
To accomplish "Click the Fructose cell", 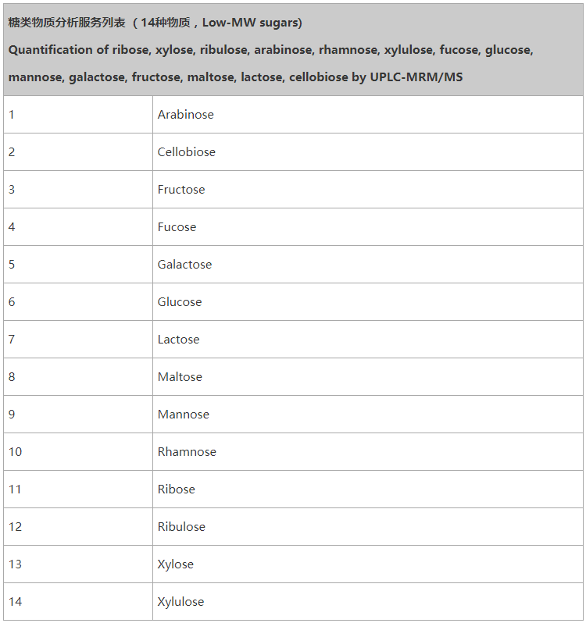I will pyautogui.click(x=368, y=189).
